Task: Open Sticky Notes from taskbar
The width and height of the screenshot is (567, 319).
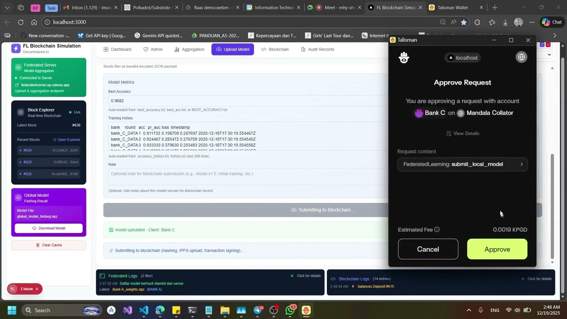Action: 176,310
